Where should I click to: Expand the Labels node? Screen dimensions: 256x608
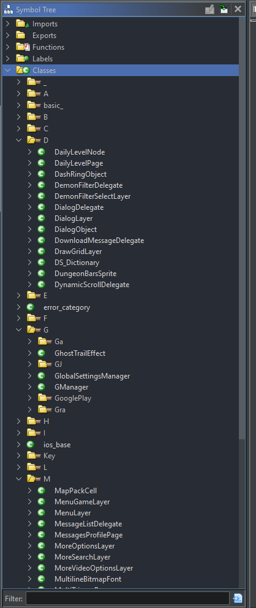click(x=7, y=59)
